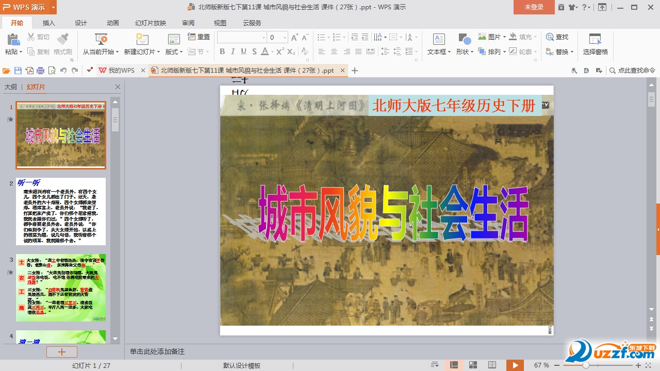Viewport: 660px width, 371px height.
Task: Decrease paragraph indent level
Action: [x=354, y=37]
